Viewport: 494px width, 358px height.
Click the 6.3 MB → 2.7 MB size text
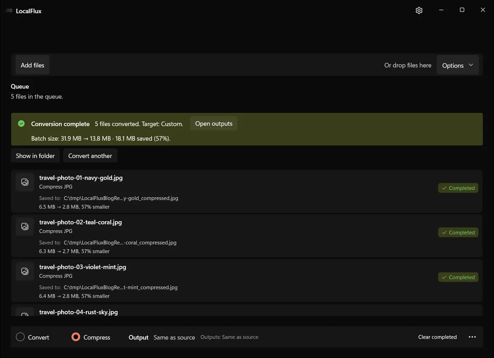point(75,251)
